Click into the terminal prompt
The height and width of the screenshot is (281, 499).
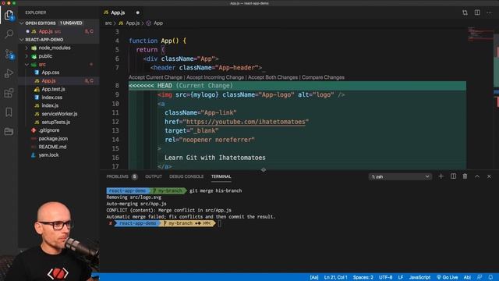(220, 223)
